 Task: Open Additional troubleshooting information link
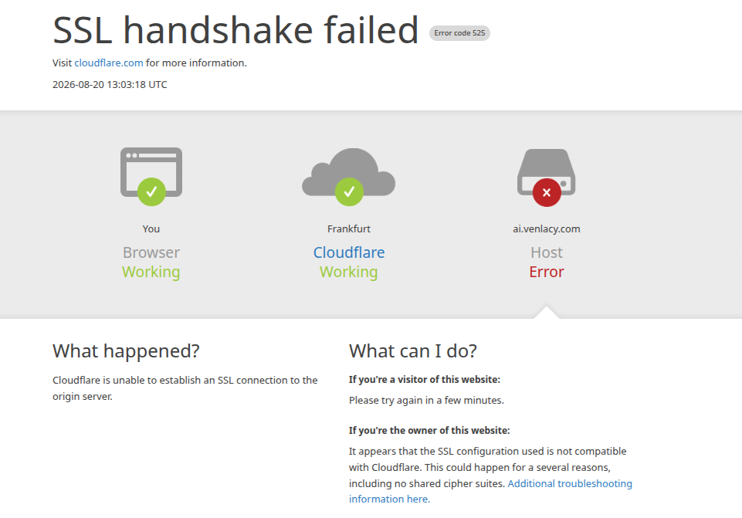point(570,483)
